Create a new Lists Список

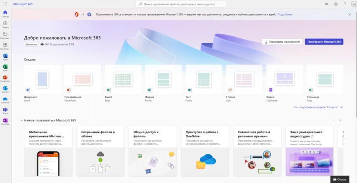(x=244, y=83)
